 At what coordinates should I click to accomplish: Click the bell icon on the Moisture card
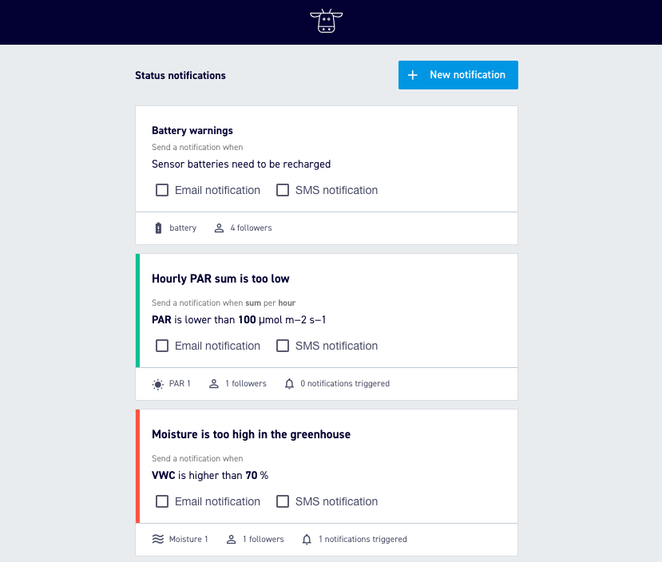pos(307,539)
